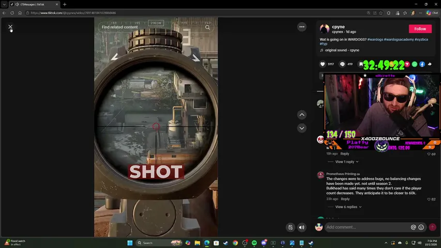Mute the video with speaker icon

[301, 227]
